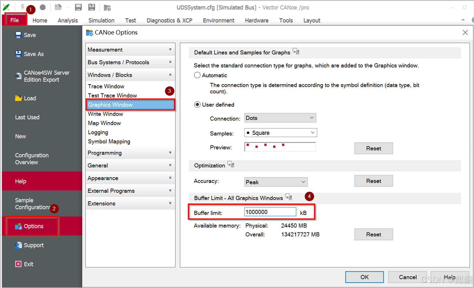Click Exit to quit CANoe
The width and height of the screenshot is (474, 288).
pyautogui.click(x=24, y=264)
